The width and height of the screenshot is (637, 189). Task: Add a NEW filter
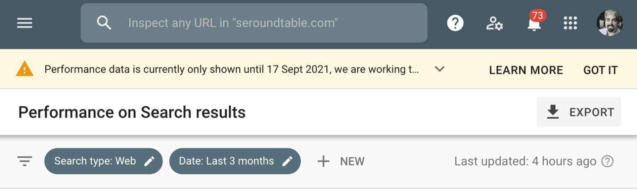pos(340,161)
